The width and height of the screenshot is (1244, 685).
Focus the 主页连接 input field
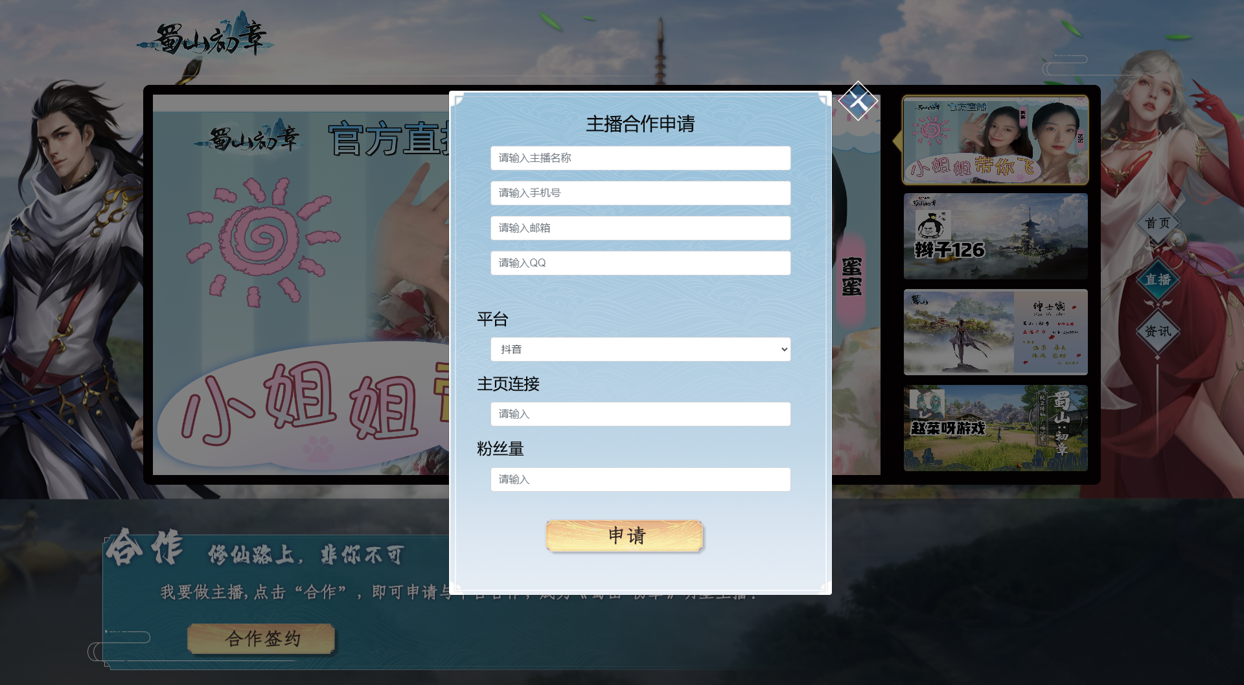(641, 414)
